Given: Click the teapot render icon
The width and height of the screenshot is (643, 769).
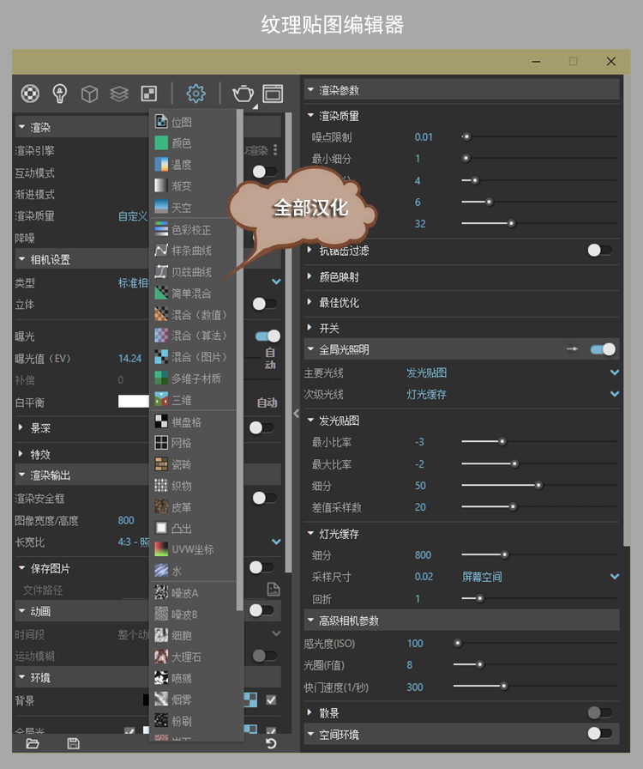Looking at the screenshot, I should coord(243,94).
